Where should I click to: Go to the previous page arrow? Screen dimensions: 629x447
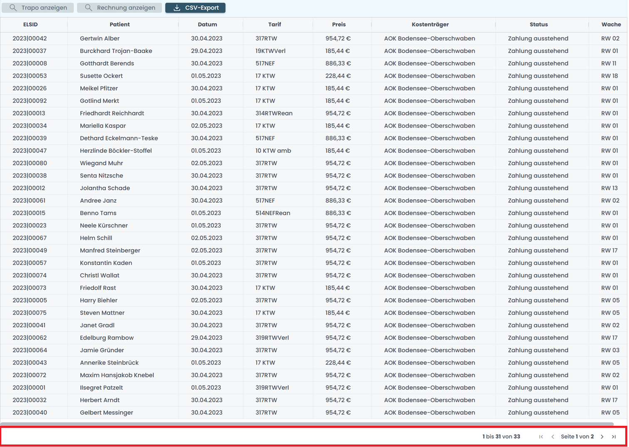552,437
